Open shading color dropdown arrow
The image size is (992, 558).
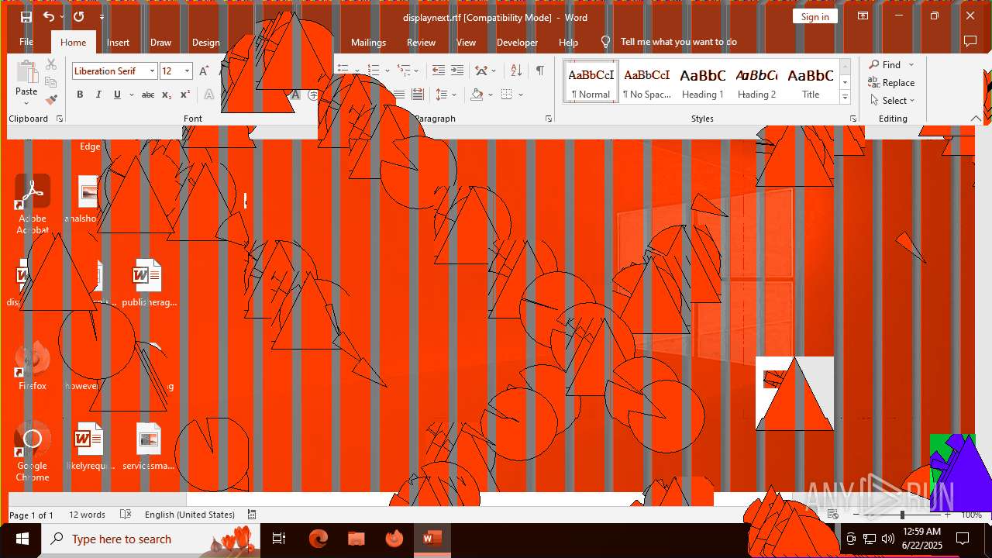[x=491, y=95]
